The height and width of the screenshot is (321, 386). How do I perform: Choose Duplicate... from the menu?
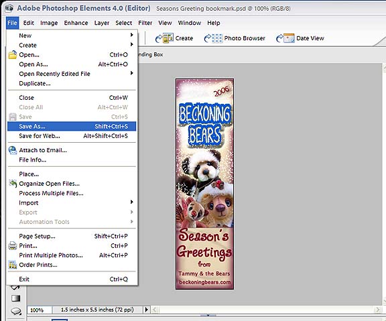coord(72,83)
